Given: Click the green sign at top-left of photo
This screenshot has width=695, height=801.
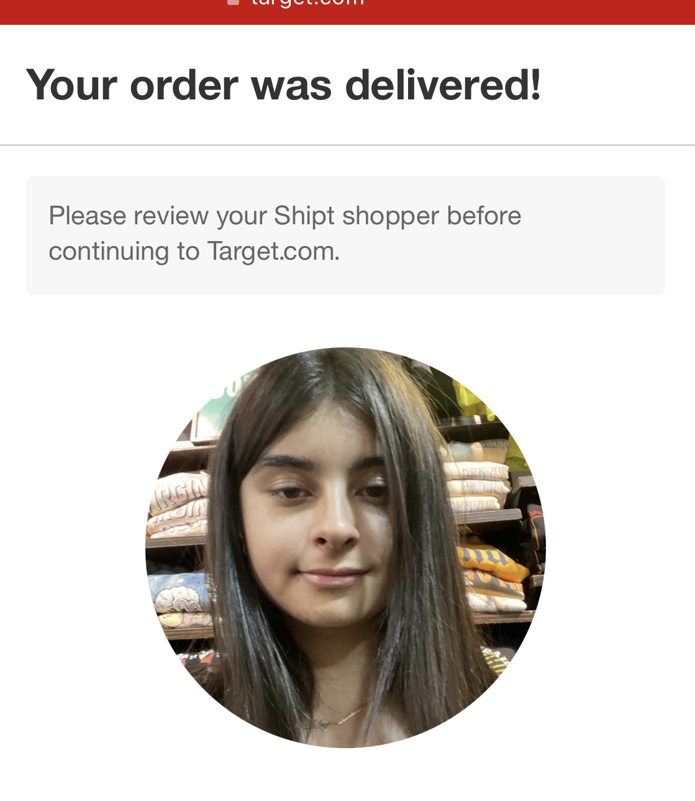Looking at the screenshot, I should click(222, 398).
